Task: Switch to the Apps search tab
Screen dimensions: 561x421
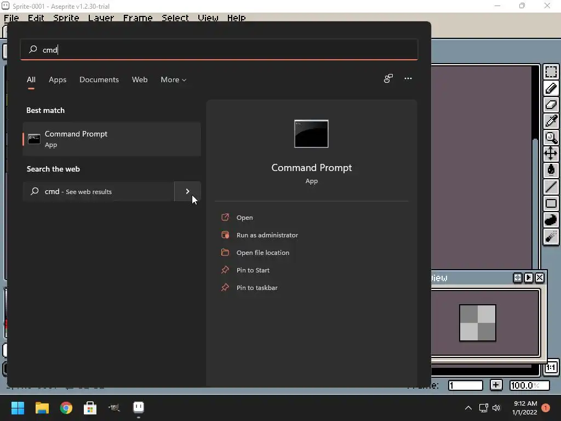Action: (58, 79)
